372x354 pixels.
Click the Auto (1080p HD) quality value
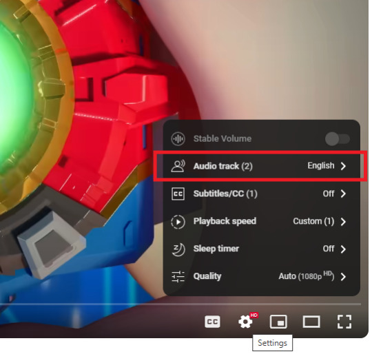pos(307,276)
